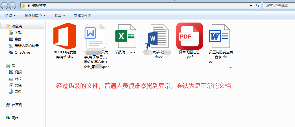Click the 桌面 monitor icon

11,39
